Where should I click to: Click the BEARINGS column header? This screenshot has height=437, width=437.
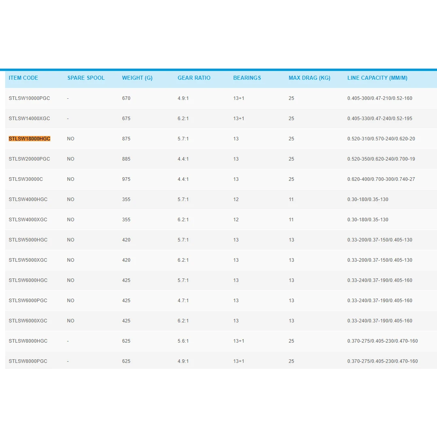click(x=247, y=78)
